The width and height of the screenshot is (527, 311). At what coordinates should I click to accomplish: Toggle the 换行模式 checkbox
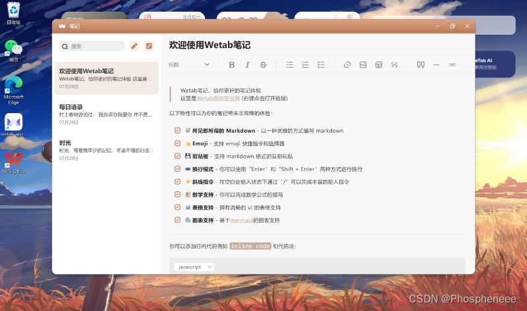(x=177, y=169)
